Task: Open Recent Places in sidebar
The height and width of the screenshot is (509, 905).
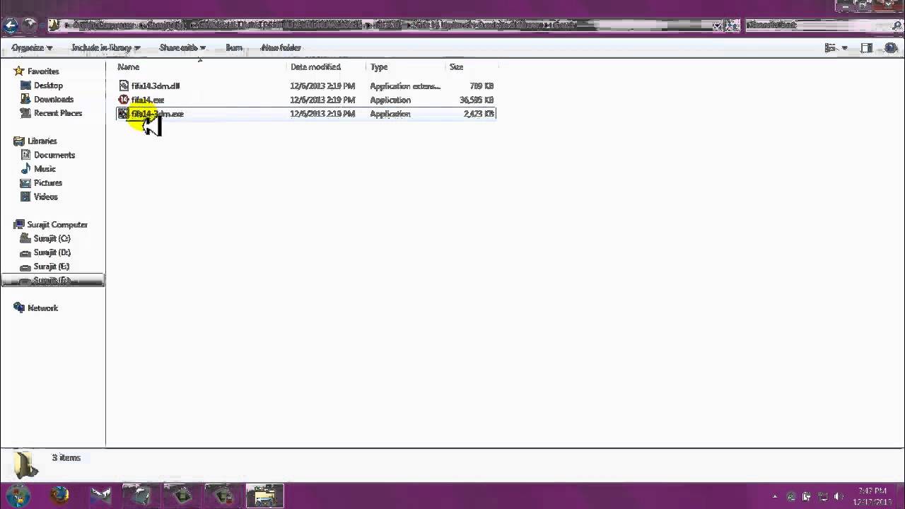Action: [51, 113]
